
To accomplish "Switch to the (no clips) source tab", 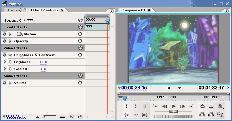I will tap(15, 10).
